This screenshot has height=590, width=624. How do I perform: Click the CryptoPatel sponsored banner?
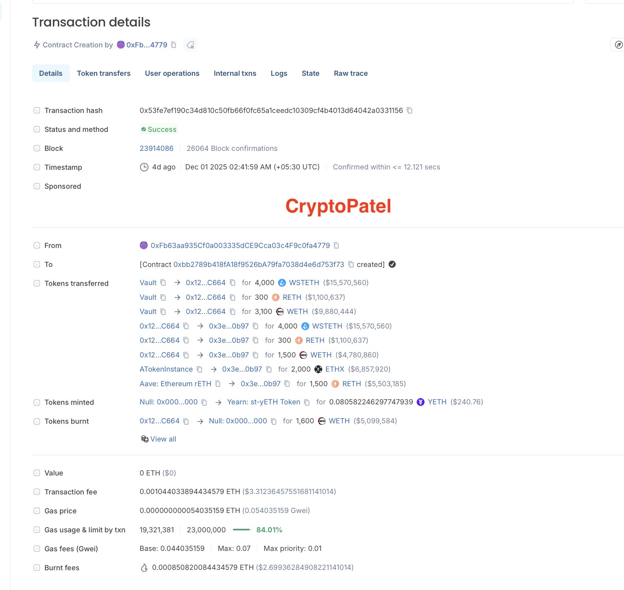338,206
